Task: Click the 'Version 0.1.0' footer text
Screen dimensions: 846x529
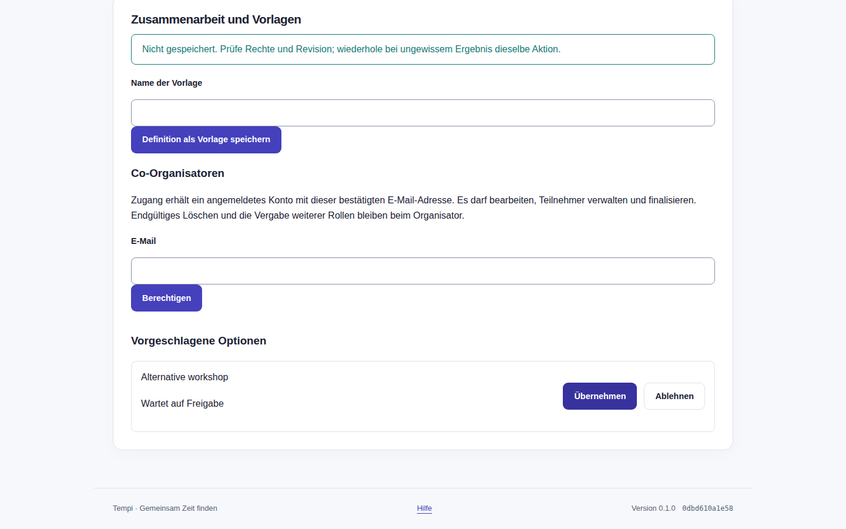Action: [x=653, y=508]
